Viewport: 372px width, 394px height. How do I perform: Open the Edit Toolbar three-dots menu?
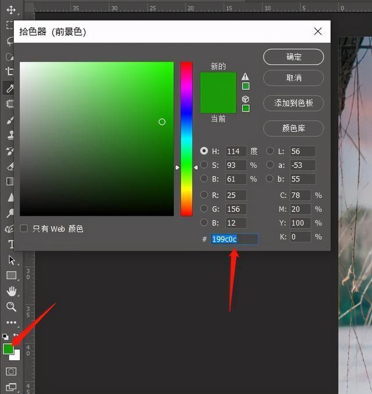(x=11, y=322)
